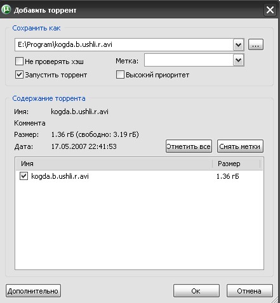This screenshot has height=303, width=280.
Task: Sort file list by Имя column header
Action: click(114, 164)
